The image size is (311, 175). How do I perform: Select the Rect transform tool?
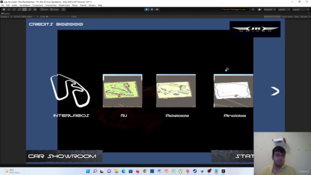[24, 9]
